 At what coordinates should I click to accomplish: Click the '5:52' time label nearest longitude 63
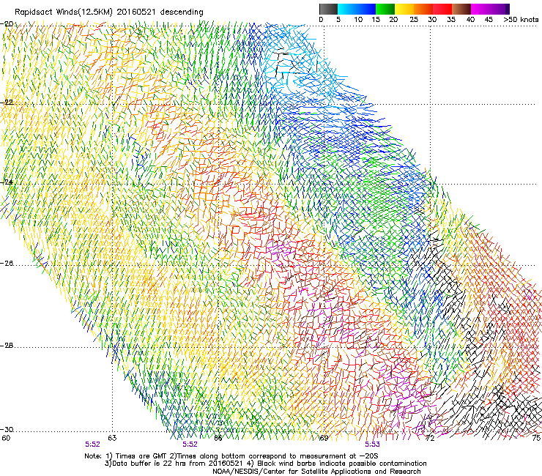[92, 445]
